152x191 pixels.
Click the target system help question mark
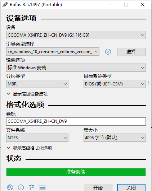click(x=148, y=83)
